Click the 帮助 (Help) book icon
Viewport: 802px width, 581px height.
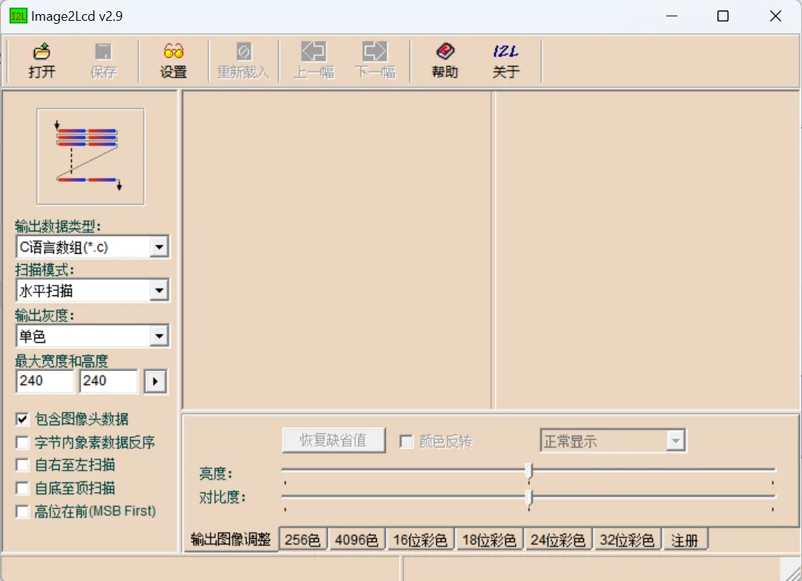pos(444,52)
